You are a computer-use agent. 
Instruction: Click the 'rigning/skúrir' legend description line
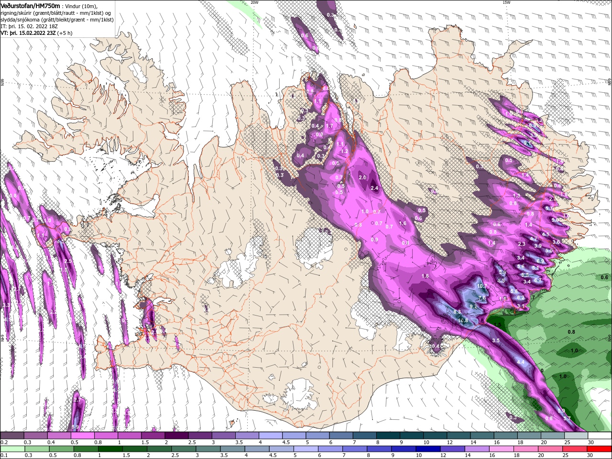(x=56, y=13)
